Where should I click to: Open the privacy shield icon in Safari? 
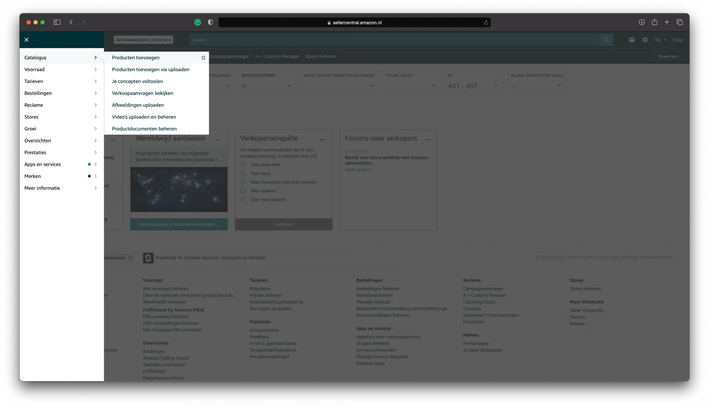tap(210, 22)
